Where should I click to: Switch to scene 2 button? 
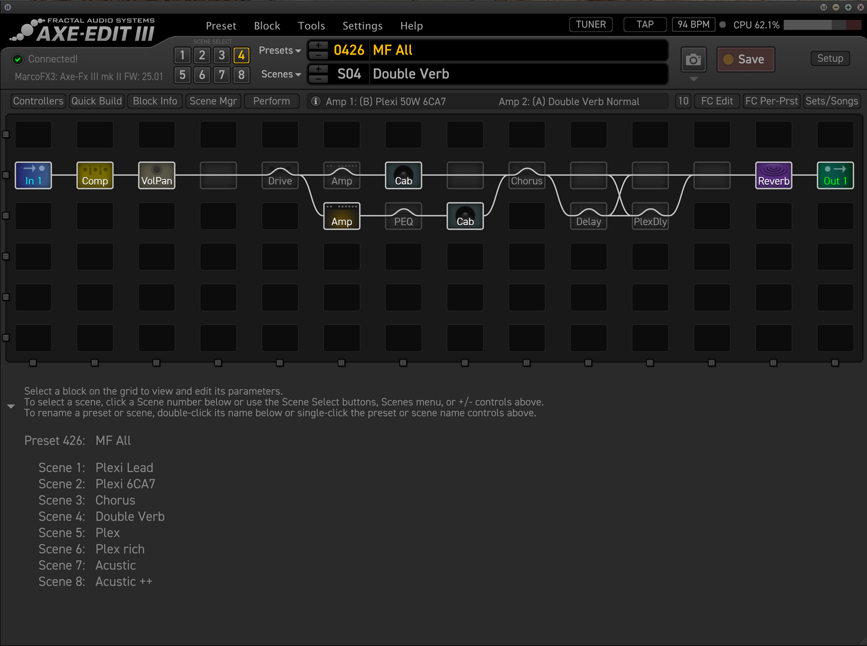(202, 55)
